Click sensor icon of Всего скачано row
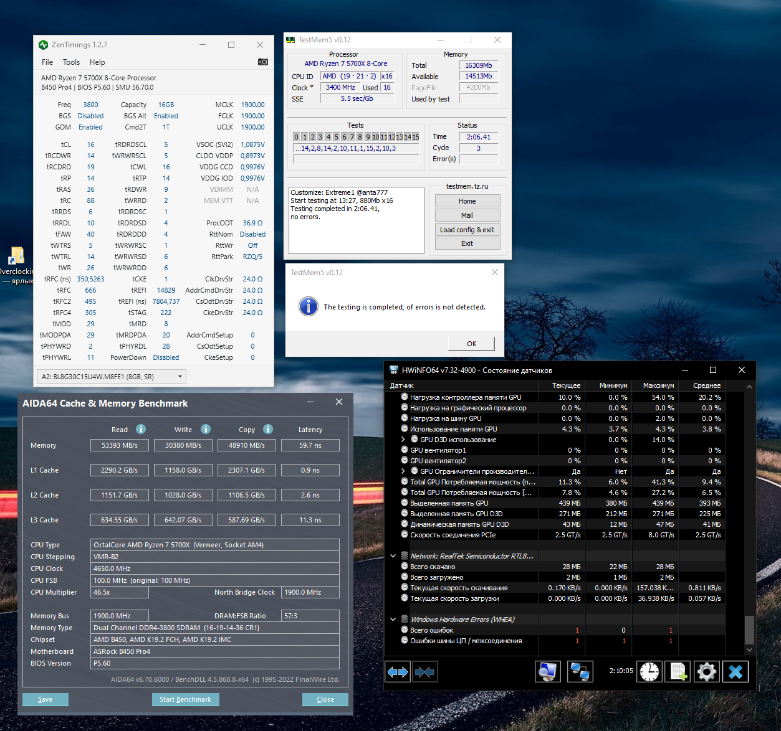Viewport: 781px width, 731px height. click(405, 566)
